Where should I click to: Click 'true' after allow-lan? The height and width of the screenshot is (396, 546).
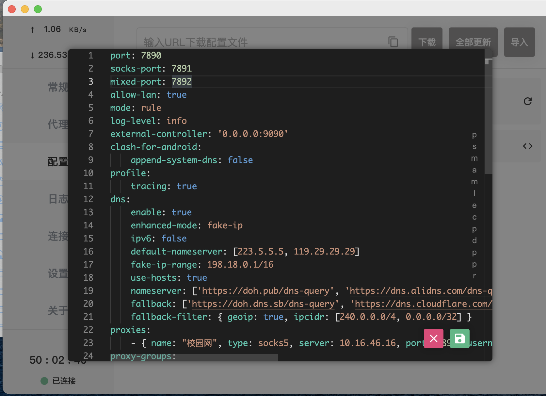click(x=177, y=94)
